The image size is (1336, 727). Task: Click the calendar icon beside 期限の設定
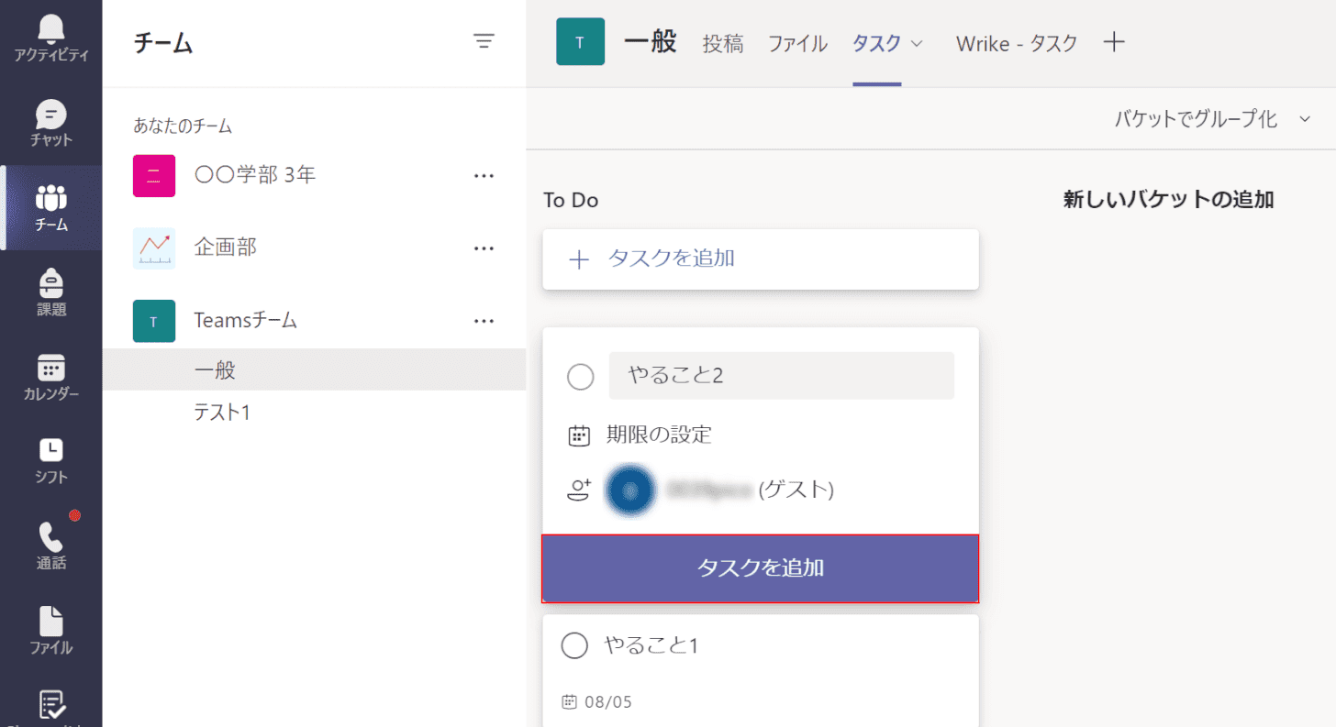click(579, 435)
